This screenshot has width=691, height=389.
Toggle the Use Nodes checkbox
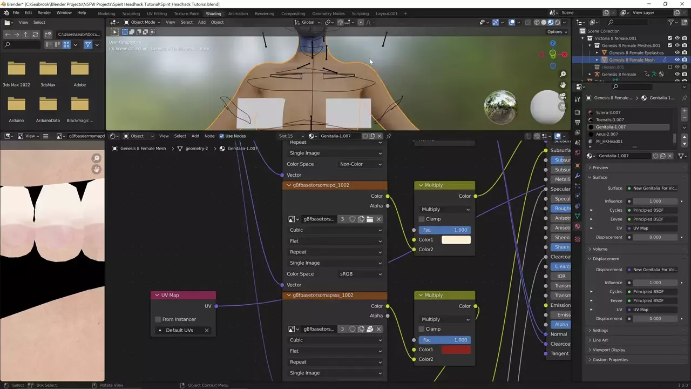pyautogui.click(x=221, y=136)
